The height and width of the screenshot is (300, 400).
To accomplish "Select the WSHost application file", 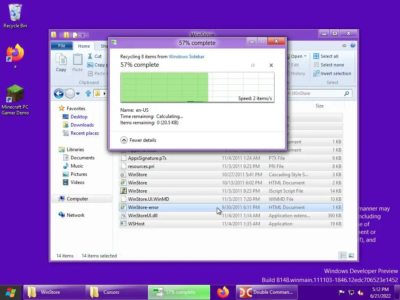I will (x=230, y=223).
